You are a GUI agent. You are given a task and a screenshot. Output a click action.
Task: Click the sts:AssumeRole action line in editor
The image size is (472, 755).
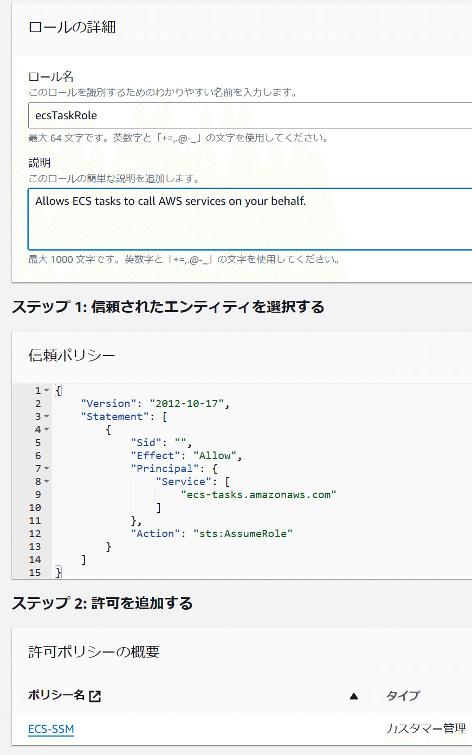[212, 533]
